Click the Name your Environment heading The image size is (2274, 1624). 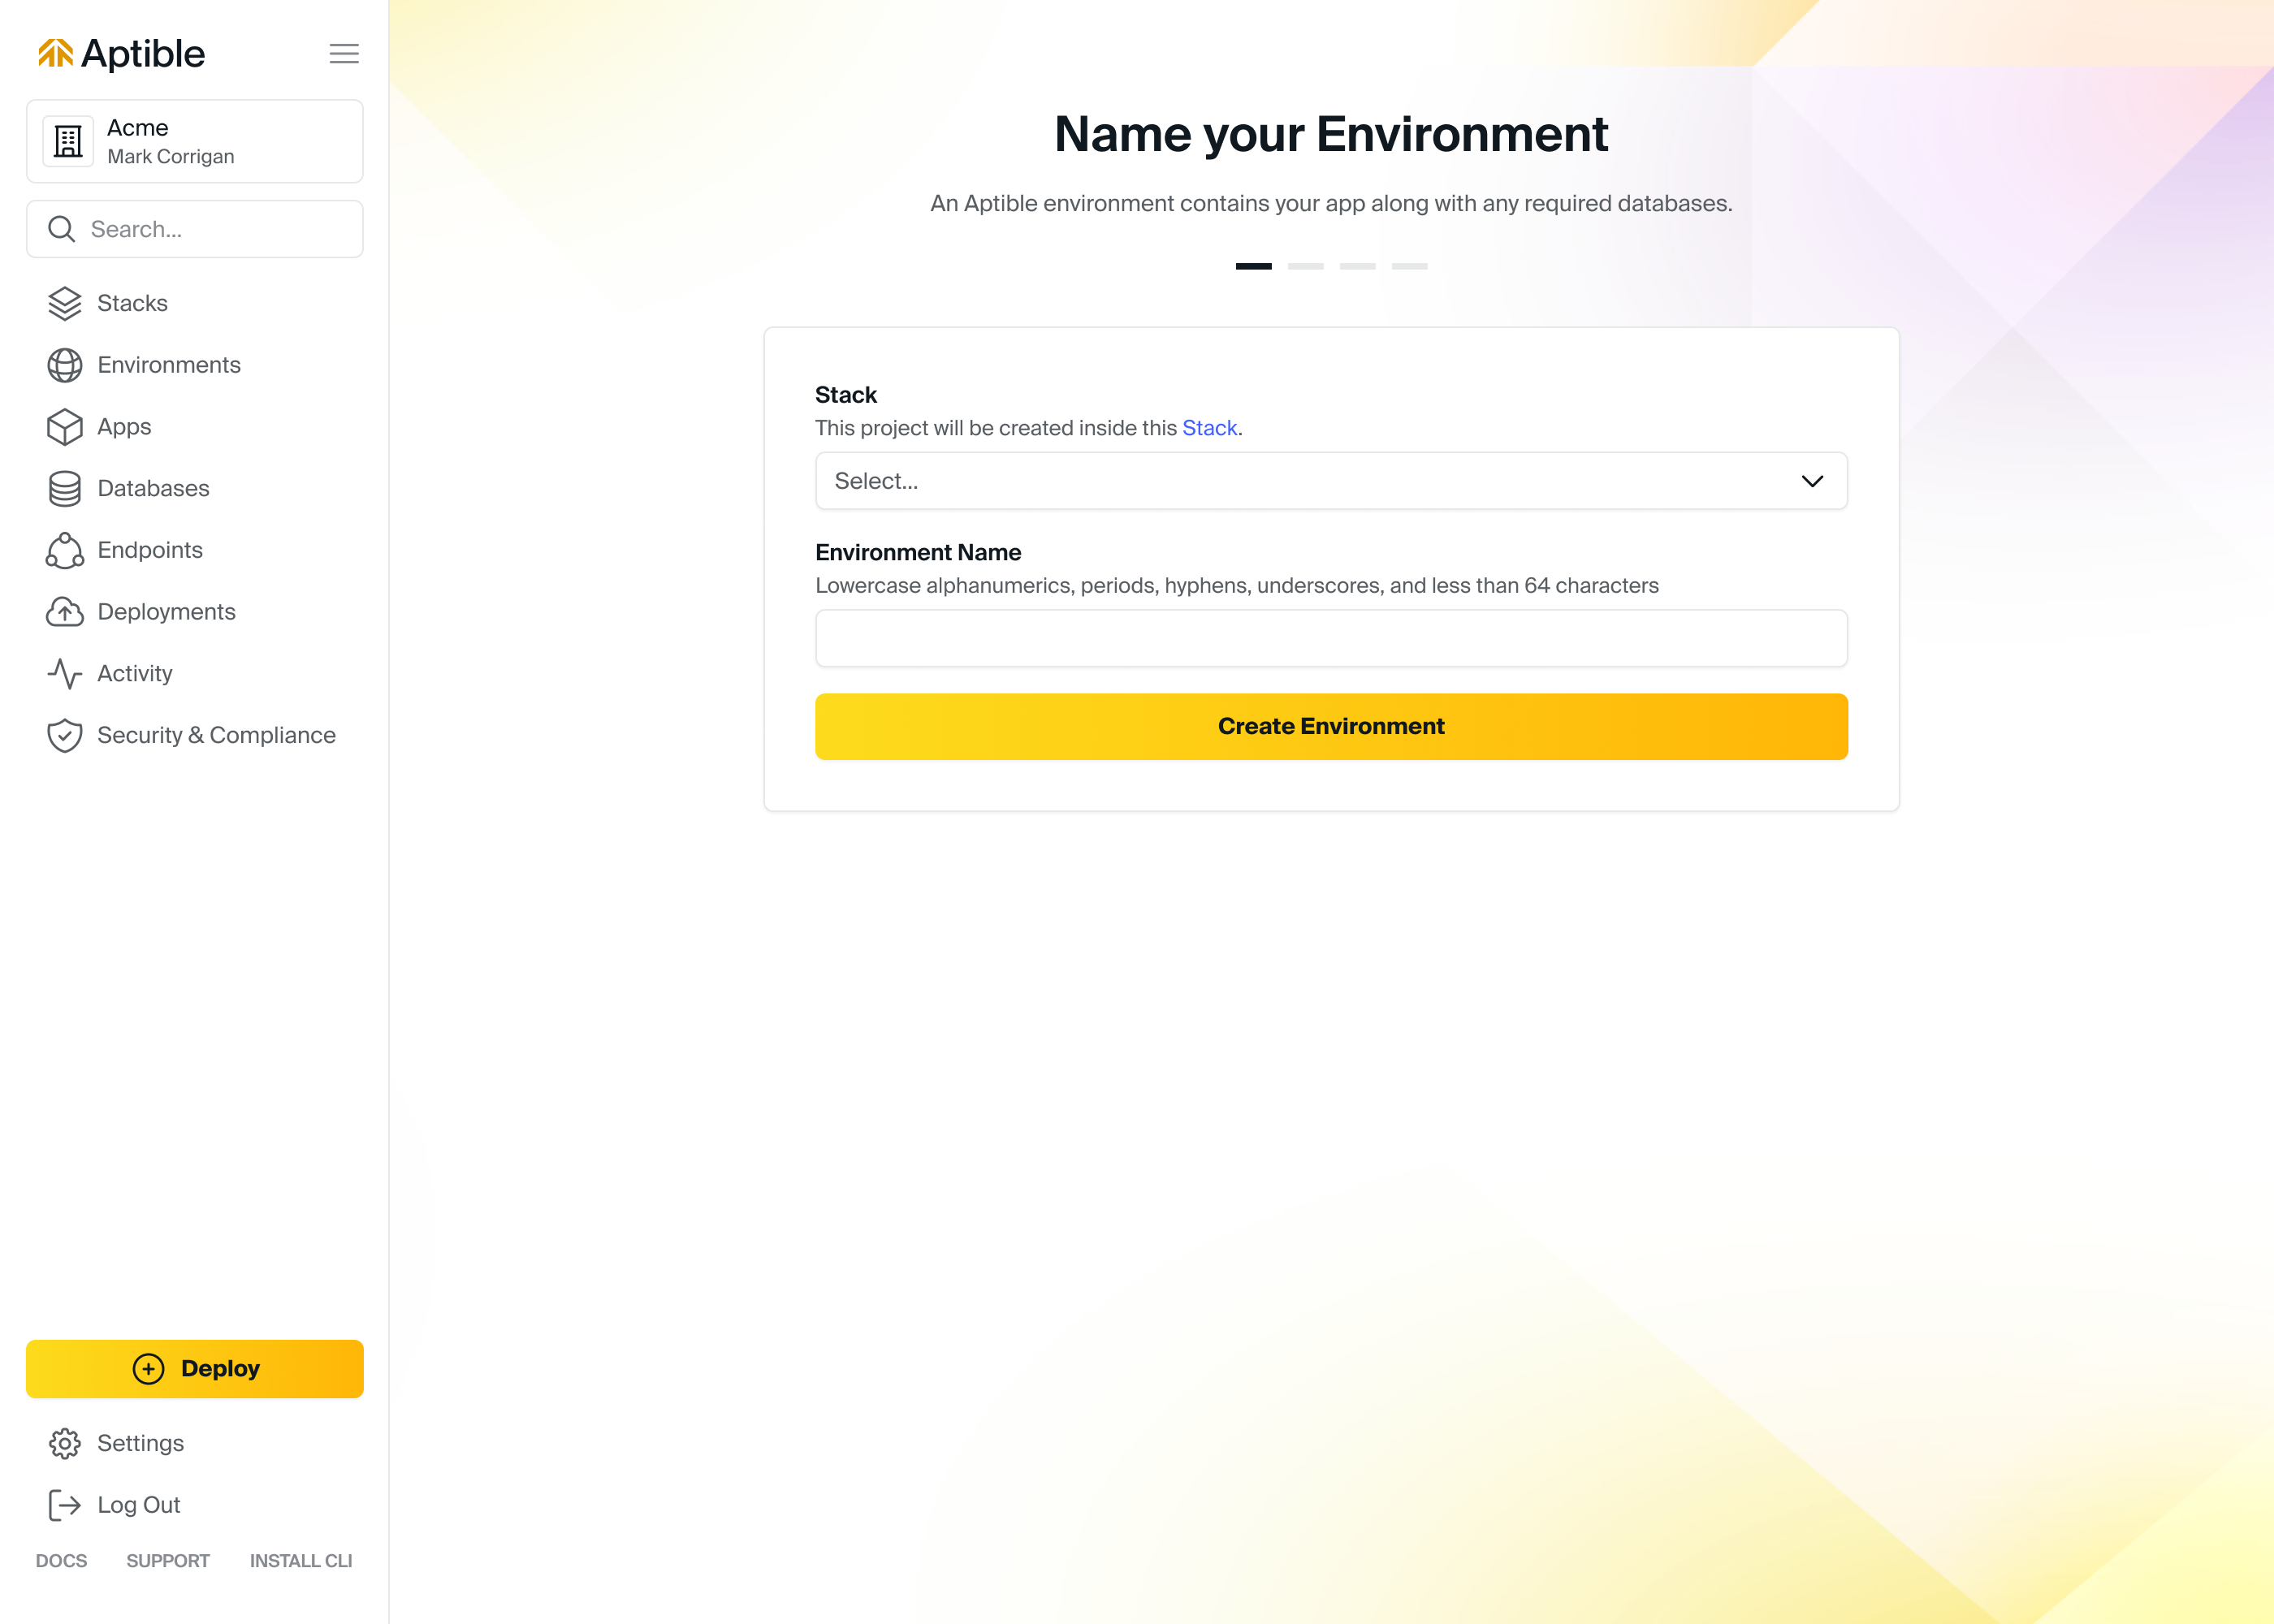tap(1331, 134)
